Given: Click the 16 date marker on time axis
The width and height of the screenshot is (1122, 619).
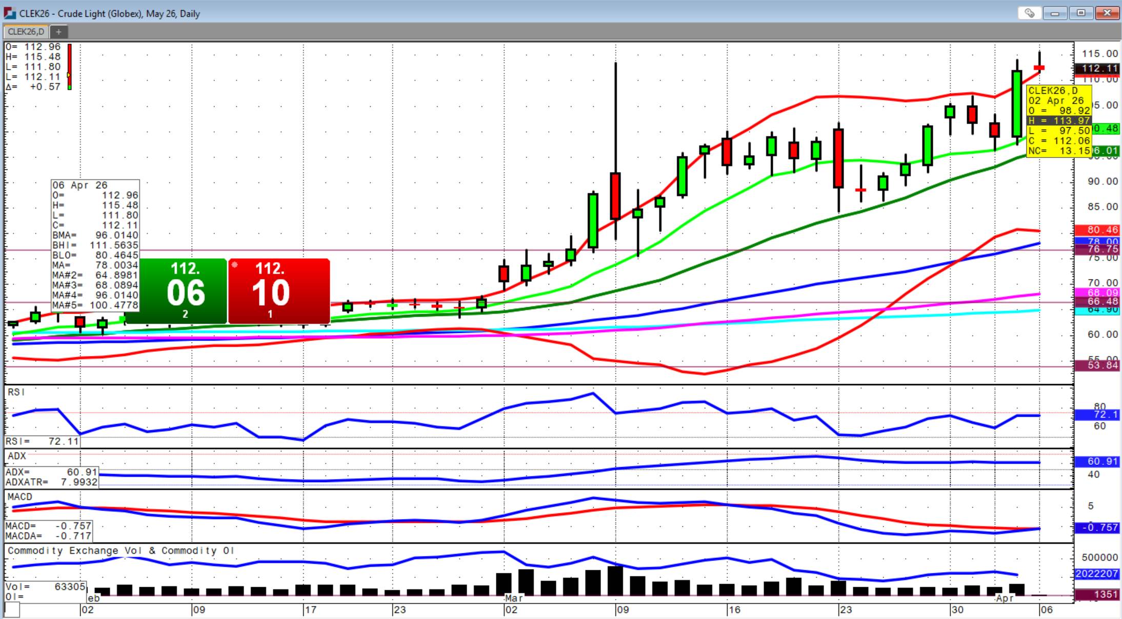Looking at the screenshot, I should pyautogui.click(x=734, y=610).
